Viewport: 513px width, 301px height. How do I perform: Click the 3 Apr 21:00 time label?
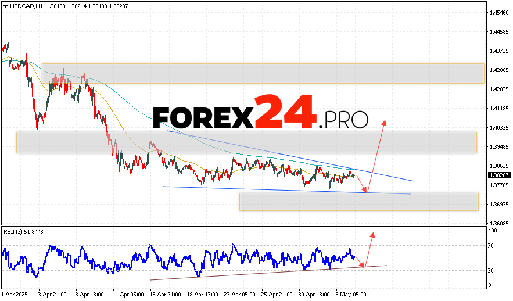(x=52, y=295)
